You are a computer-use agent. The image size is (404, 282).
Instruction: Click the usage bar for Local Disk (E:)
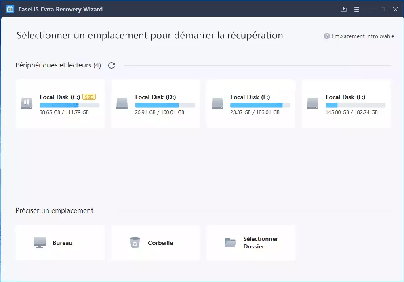pyautogui.click(x=260, y=105)
